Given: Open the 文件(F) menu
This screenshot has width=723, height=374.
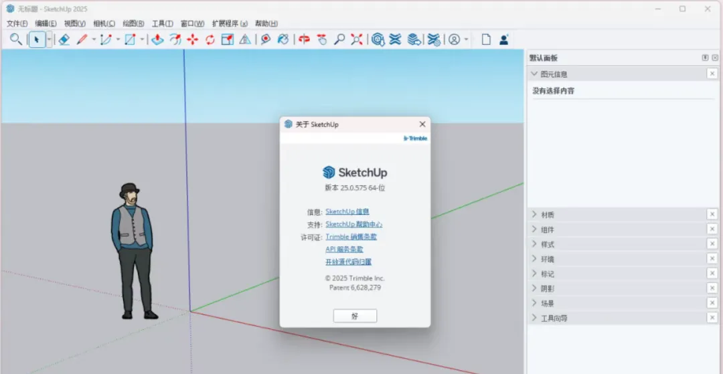Looking at the screenshot, I should 17,23.
